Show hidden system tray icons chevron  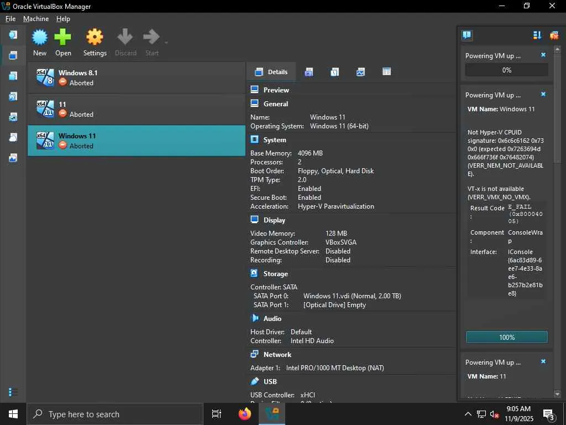(468, 414)
